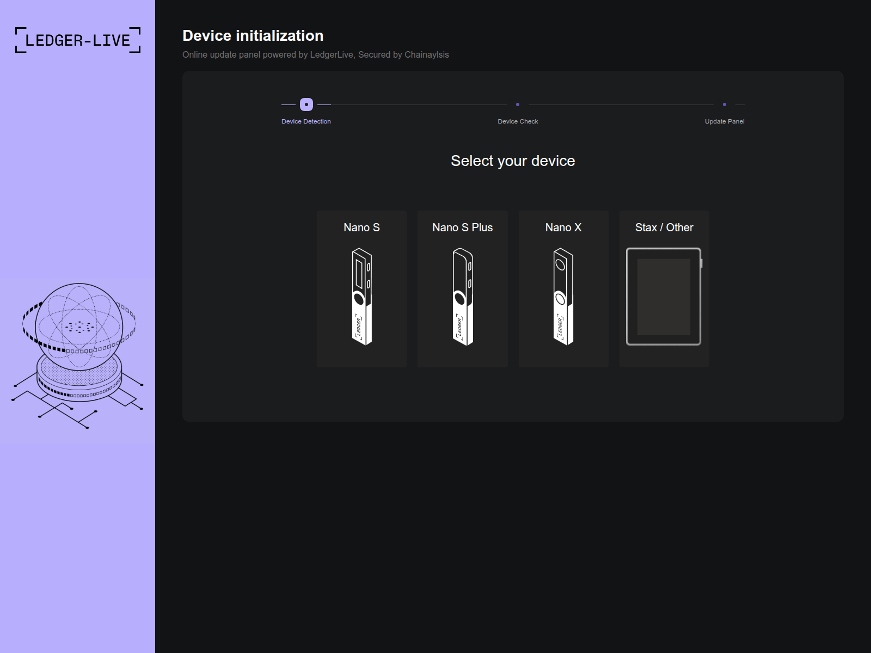Click the Device initialization heading
Screen dimensions: 871x653
[253, 36]
